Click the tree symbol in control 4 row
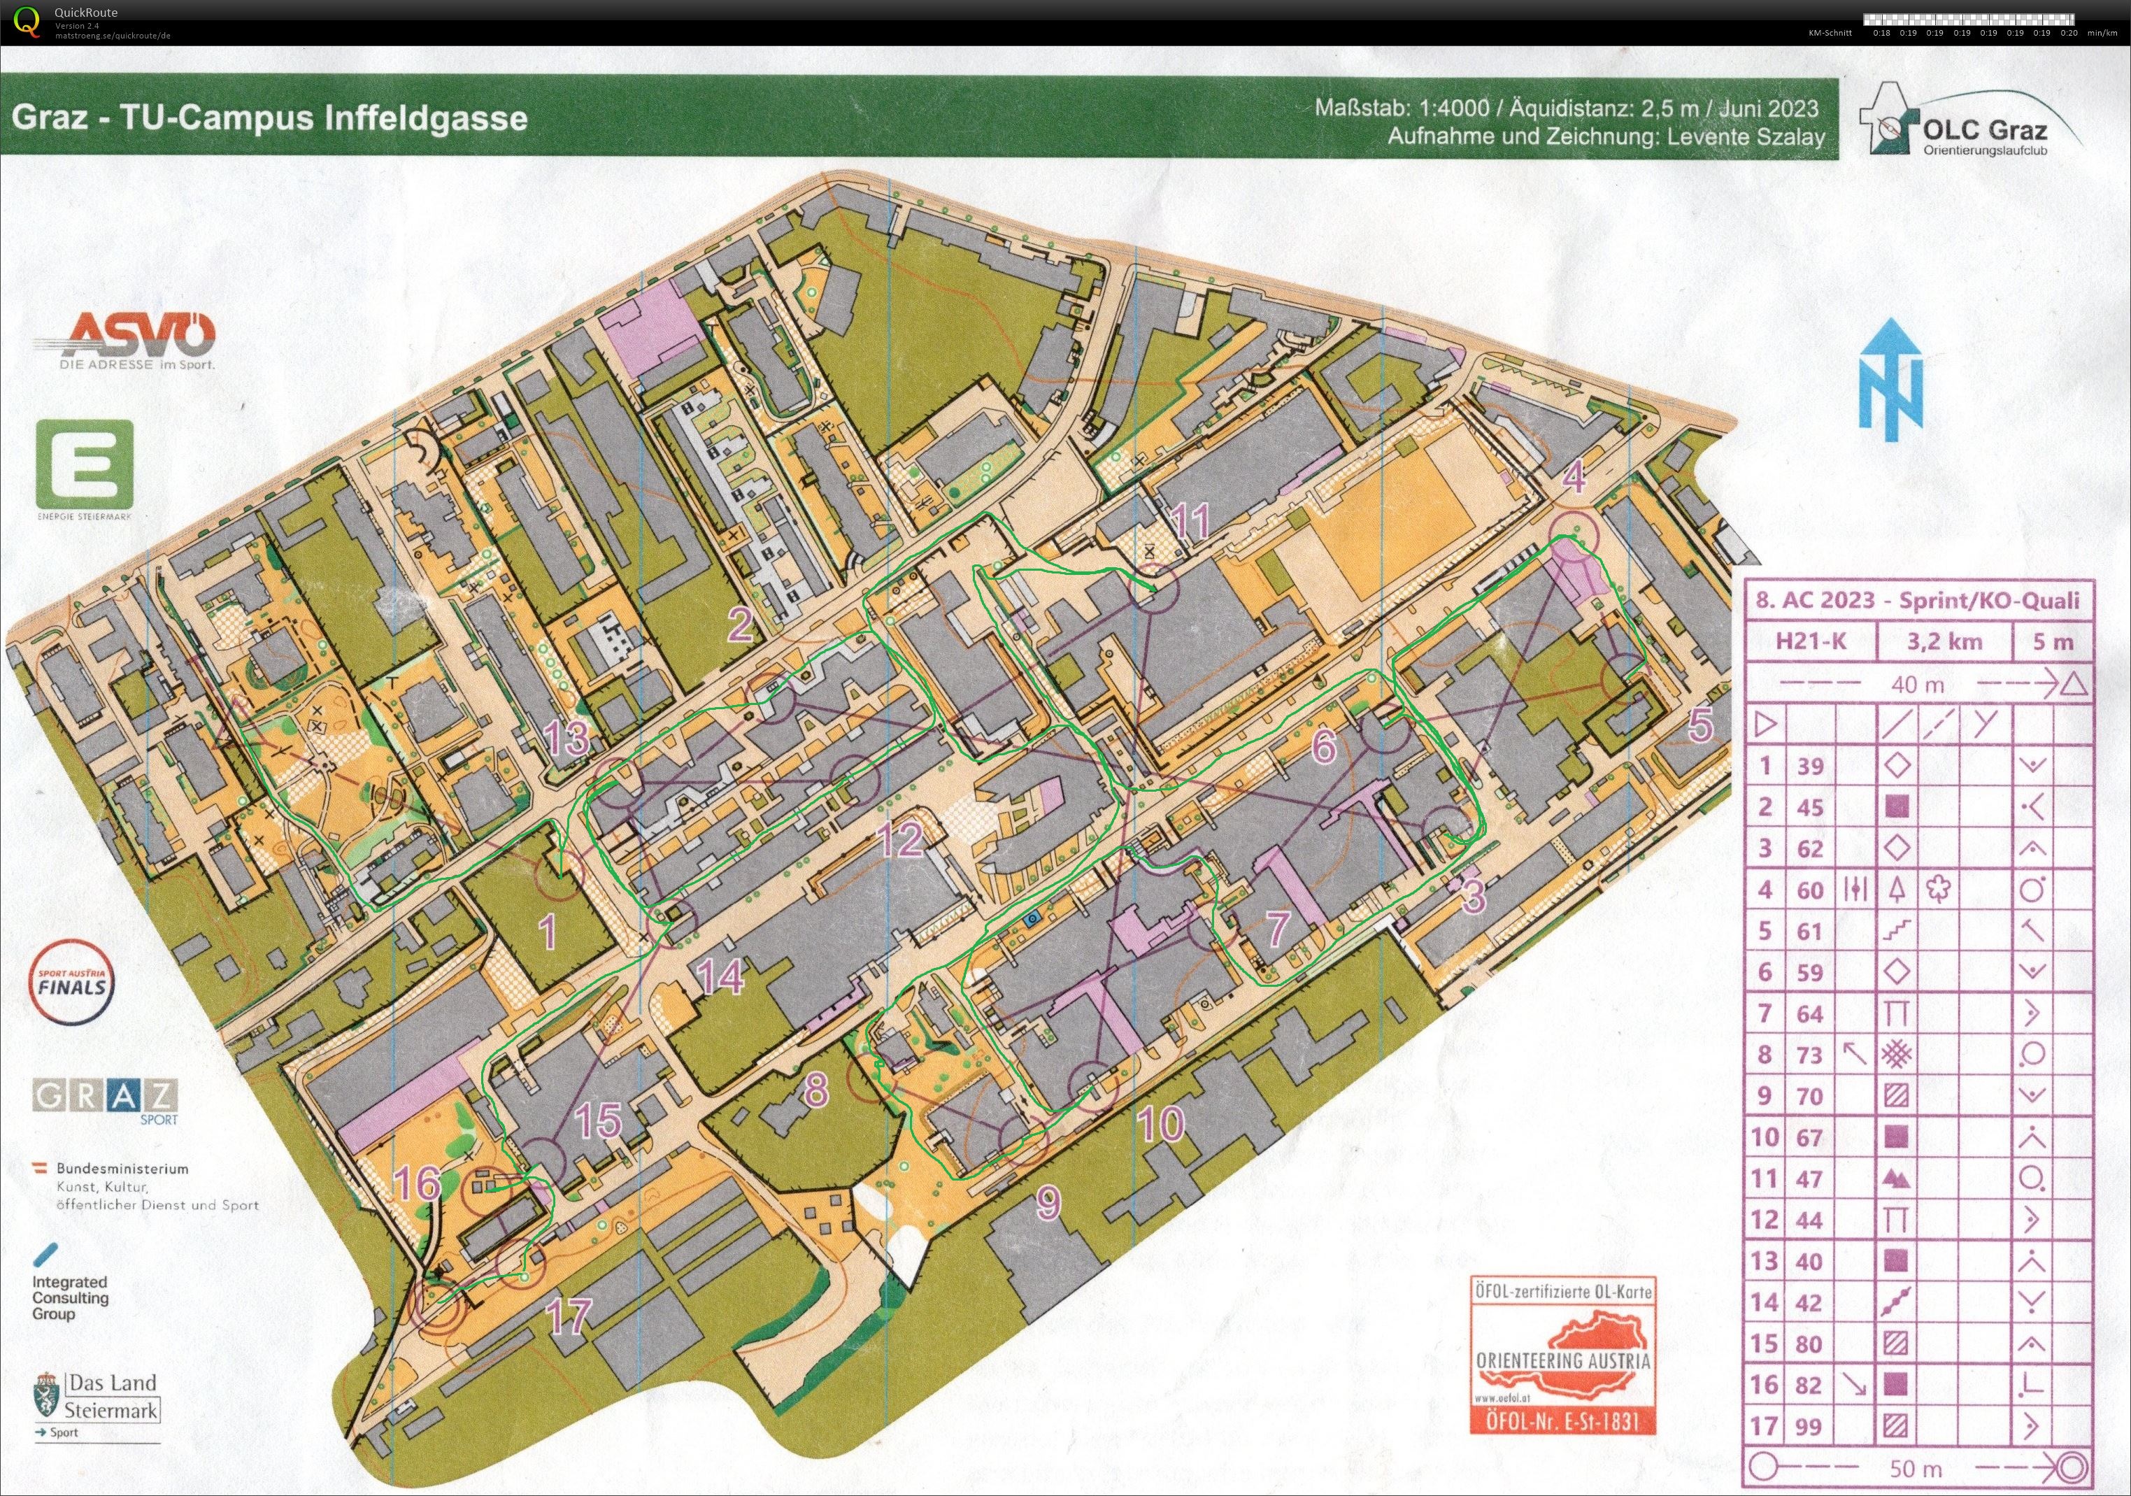The width and height of the screenshot is (2131, 1496). pos(1896,890)
